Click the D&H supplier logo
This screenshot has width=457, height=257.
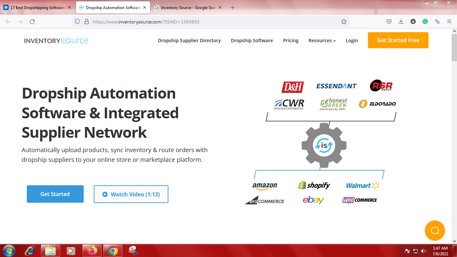[x=293, y=87]
